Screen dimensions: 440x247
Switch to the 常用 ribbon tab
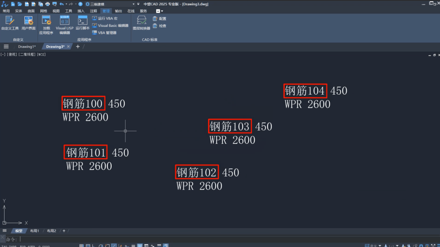click(6, 11)
